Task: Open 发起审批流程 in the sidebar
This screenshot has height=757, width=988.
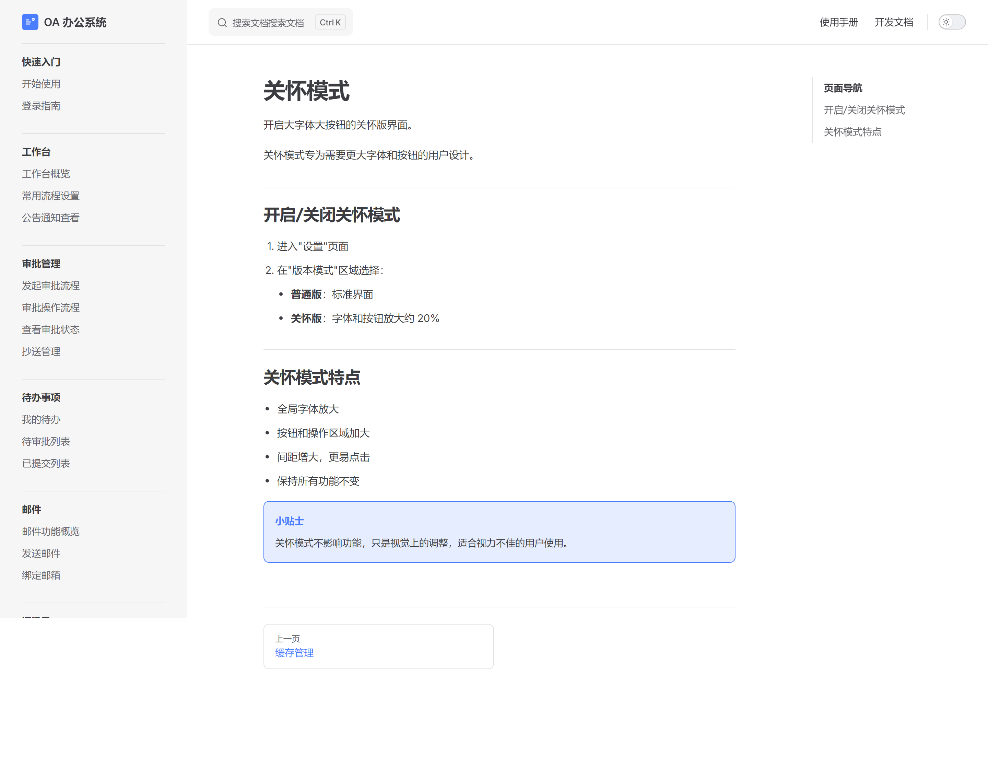Action: click(50, 285)
